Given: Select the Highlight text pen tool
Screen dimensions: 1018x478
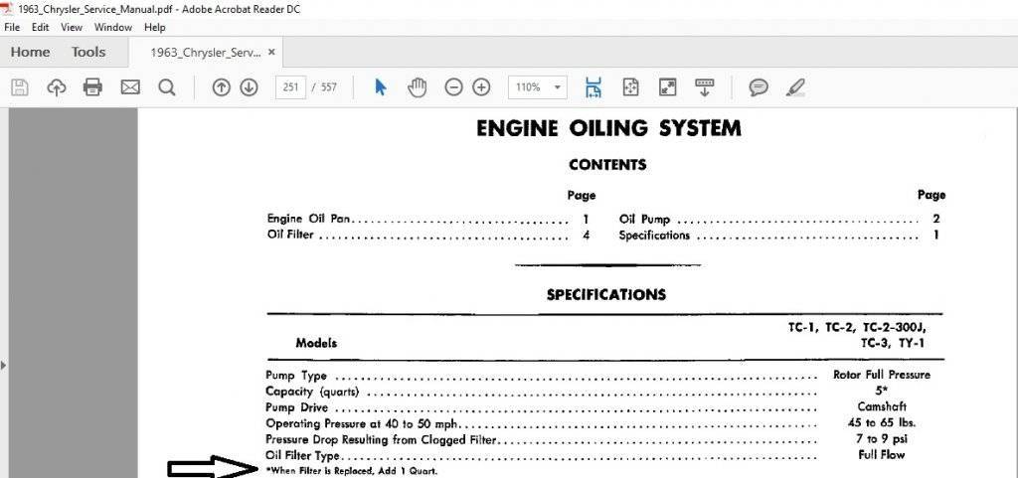Looking at the screenshot, I should tap(794, 87).
